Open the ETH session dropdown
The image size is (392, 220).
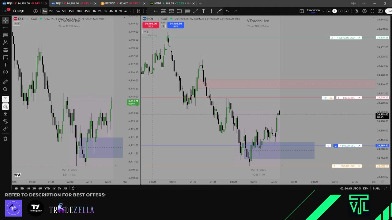click(366, 189)
